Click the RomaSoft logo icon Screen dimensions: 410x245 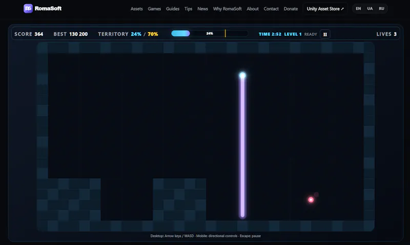[x=28, y=8]
